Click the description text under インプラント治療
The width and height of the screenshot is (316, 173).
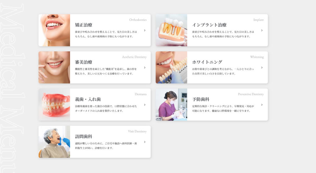[x=223, y=34]
